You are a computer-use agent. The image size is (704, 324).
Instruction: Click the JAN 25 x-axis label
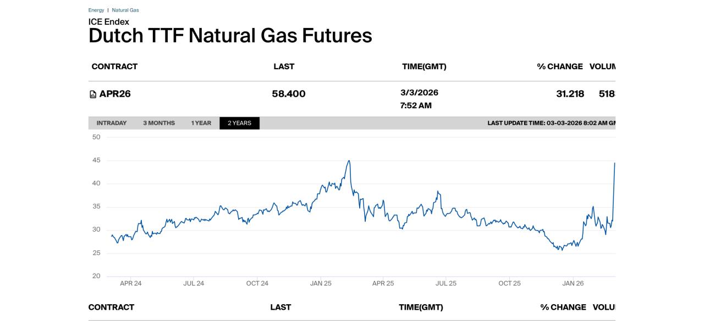(x=321, y=283)
